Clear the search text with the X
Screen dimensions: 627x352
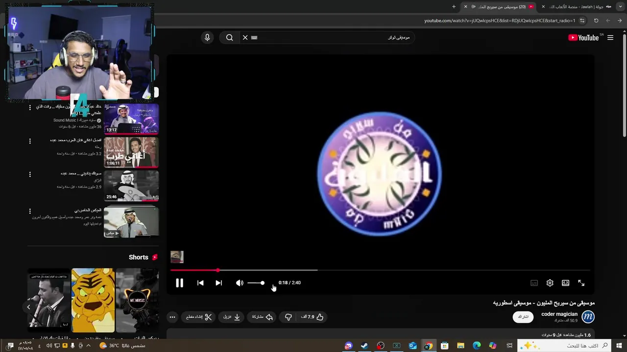245,38
